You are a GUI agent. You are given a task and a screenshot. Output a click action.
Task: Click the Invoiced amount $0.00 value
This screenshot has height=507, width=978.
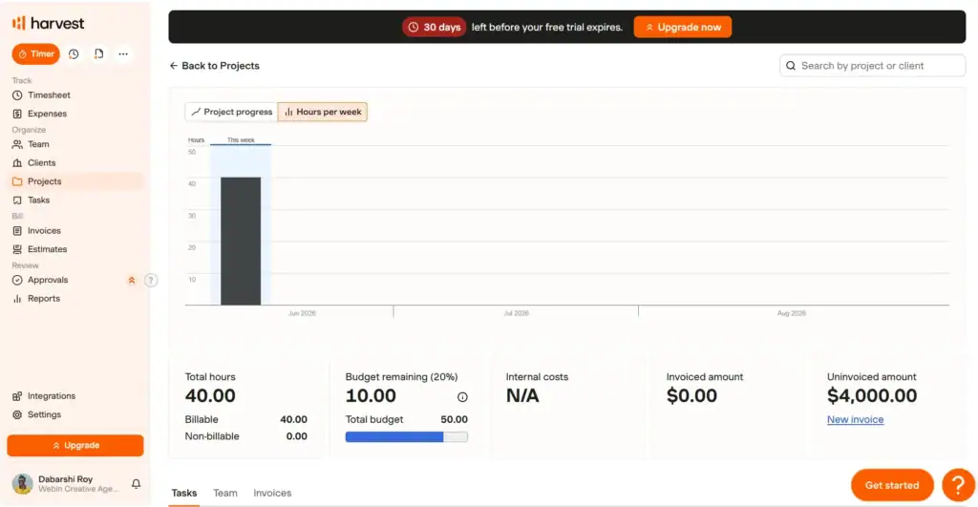691,395
